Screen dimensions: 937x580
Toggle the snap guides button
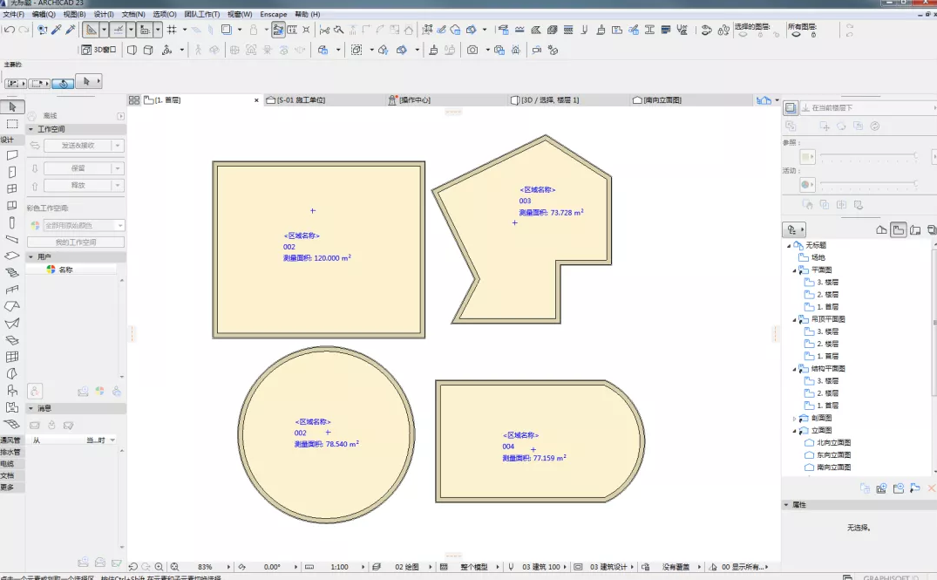pyautogui.click(x=118, y=30)
